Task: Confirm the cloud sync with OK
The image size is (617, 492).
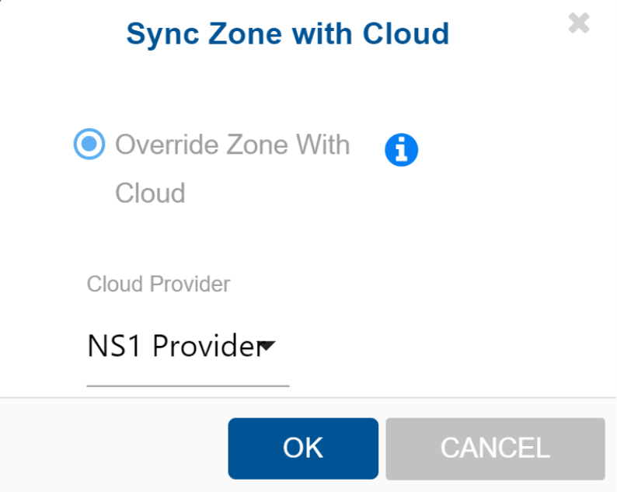Action: point(302,448)
